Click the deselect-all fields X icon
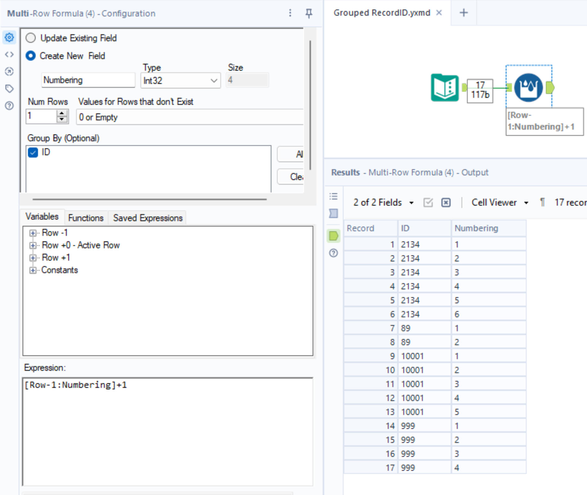The image size is (587, 495). 446,202
